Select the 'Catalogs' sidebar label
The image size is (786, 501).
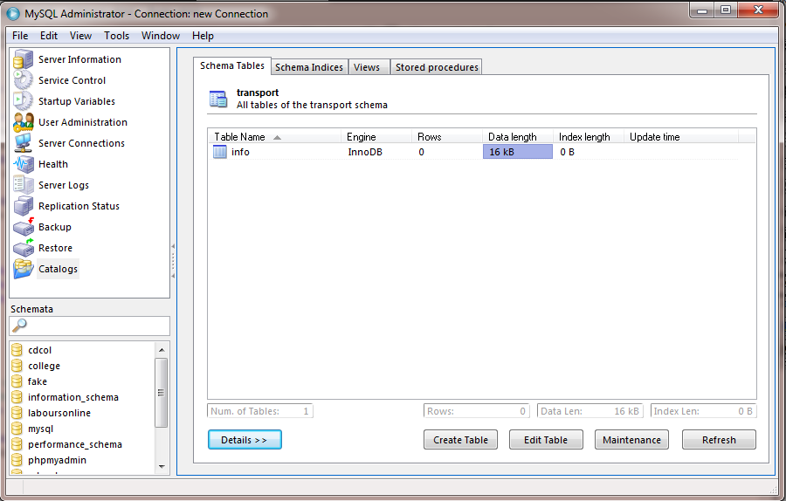[x=59, y=269]
